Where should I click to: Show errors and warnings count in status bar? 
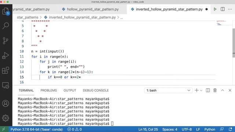tap(75, 129)
